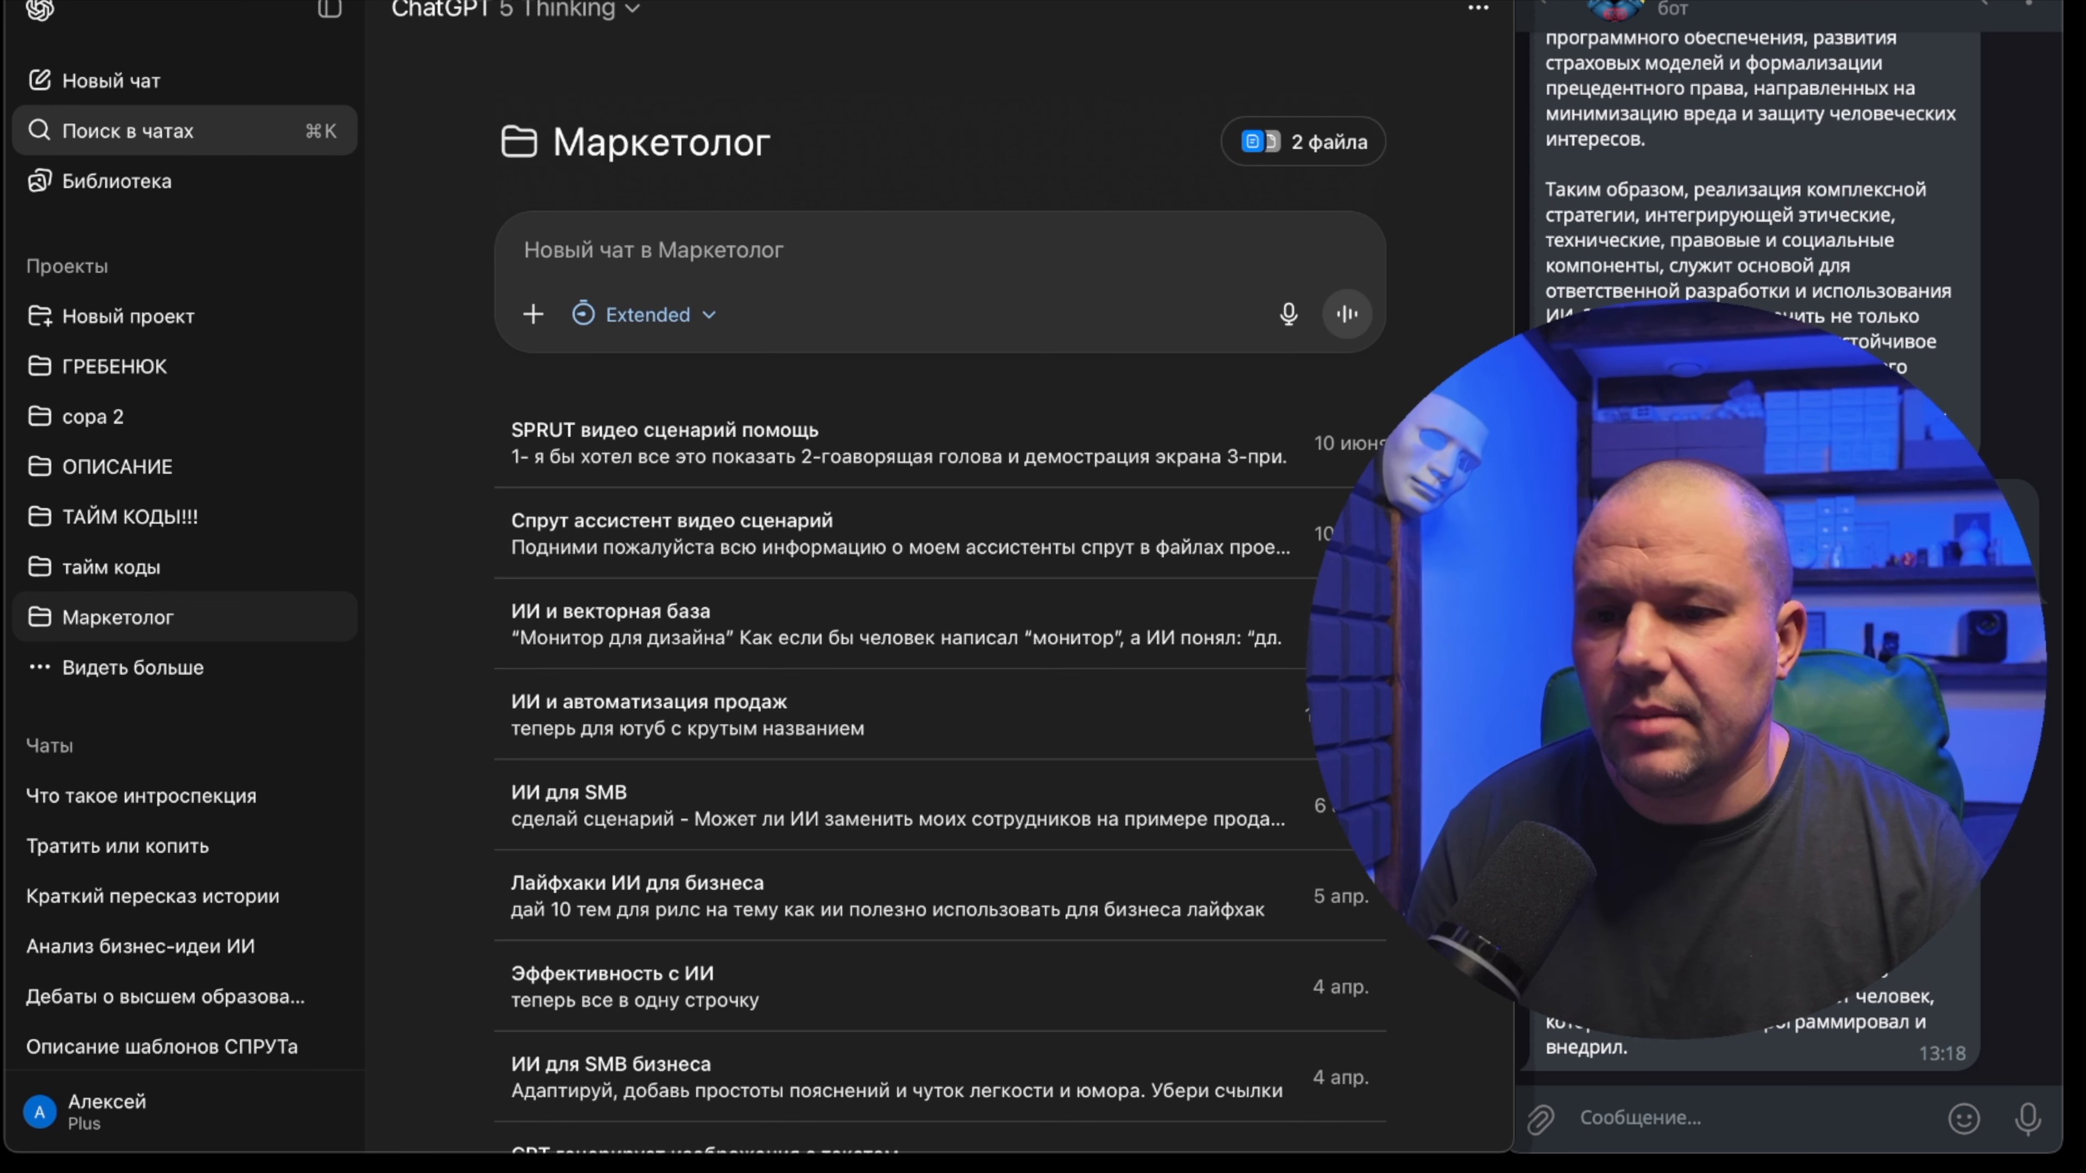The image size is (2086, 1173).
Task: Click the magnifier icon in search row
Action: tap(39, 130)
